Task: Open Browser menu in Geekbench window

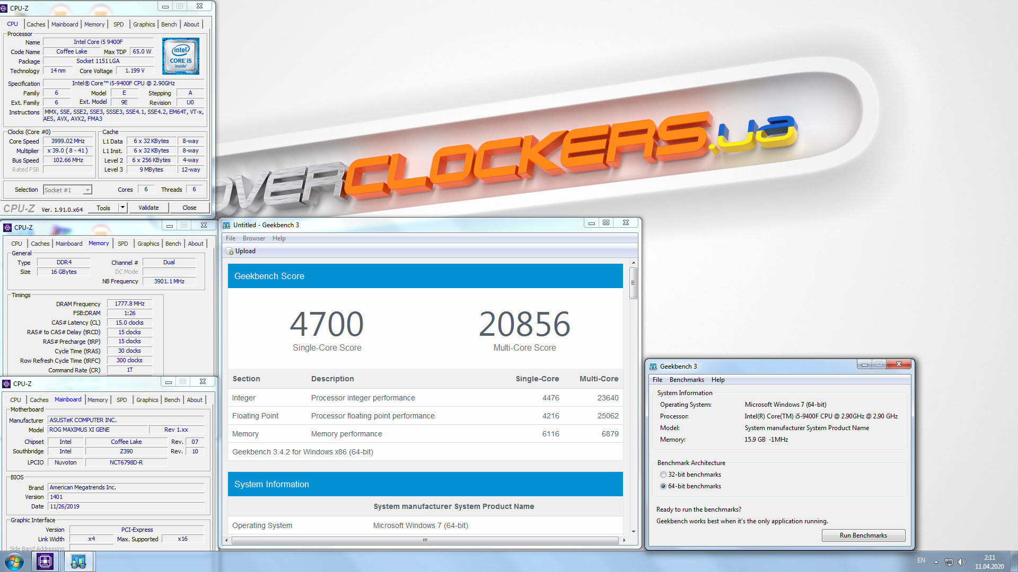Action: point(254,238)
